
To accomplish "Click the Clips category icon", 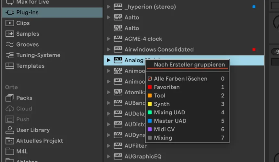I will (10, 23).
